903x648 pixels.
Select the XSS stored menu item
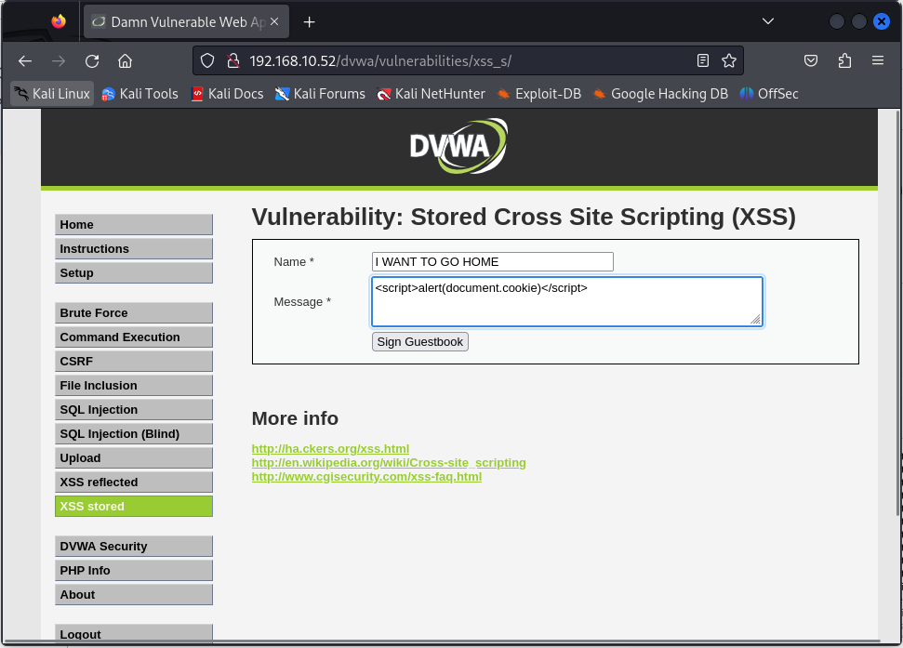point(134,507)
